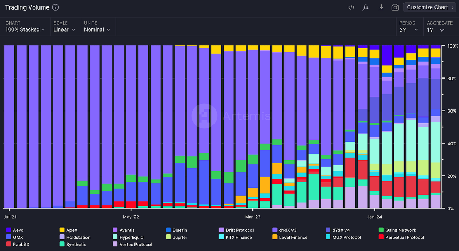The height and width of the screenshot is (251, 459).
Task: Expand the Linear scale dropdown
Action: point(65,29)
